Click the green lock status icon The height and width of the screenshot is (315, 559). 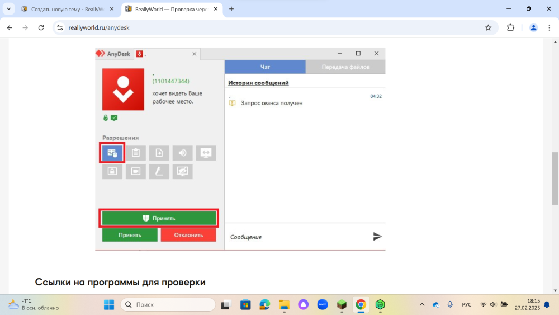tap(106, 117)
